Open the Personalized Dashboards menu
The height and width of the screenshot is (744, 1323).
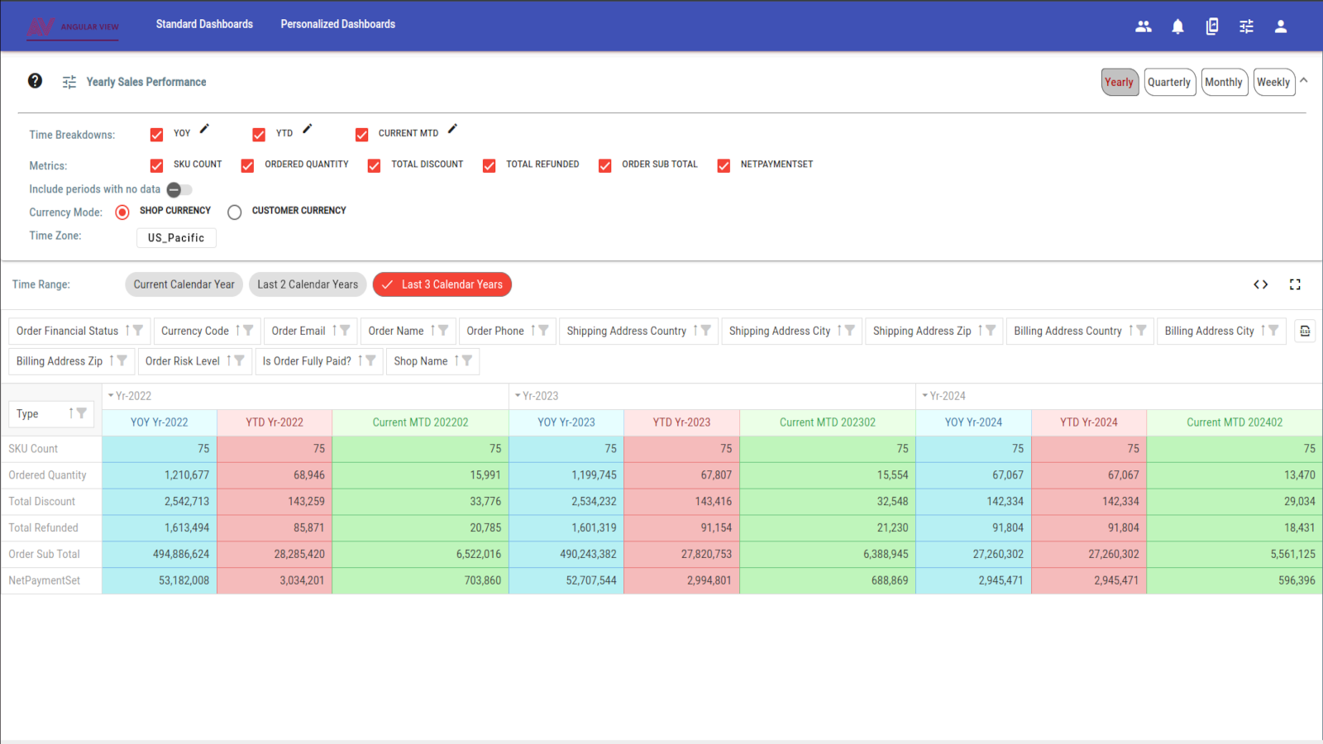point(337,24)
